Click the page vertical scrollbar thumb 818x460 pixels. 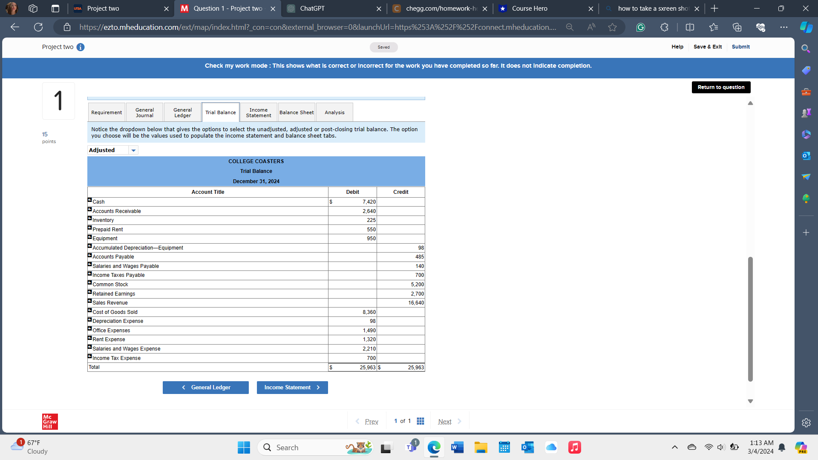coord(750,319)
